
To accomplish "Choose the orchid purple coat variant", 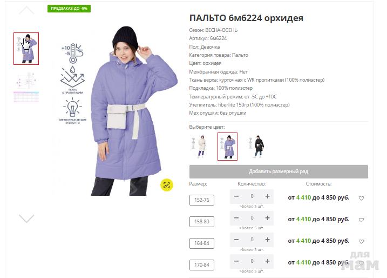I will (x=227, y=147).
